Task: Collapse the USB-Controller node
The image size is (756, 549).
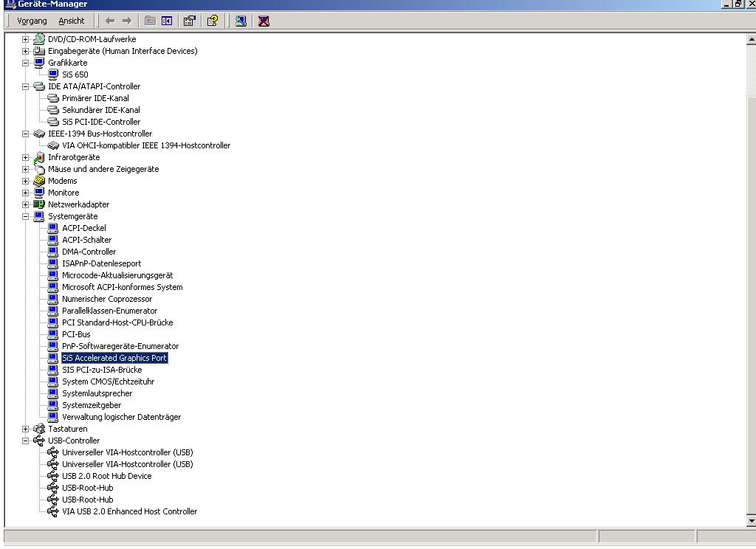Action: coord(26,441)
